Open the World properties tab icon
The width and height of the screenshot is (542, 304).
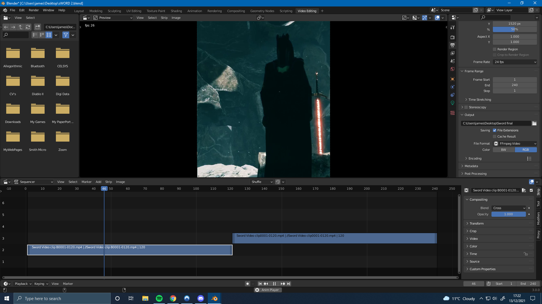pyautogui.click(x=453, y=69)
